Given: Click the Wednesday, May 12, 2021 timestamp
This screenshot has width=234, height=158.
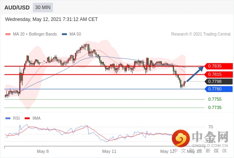Looking at the screenshot, I should tap(51, 19).
